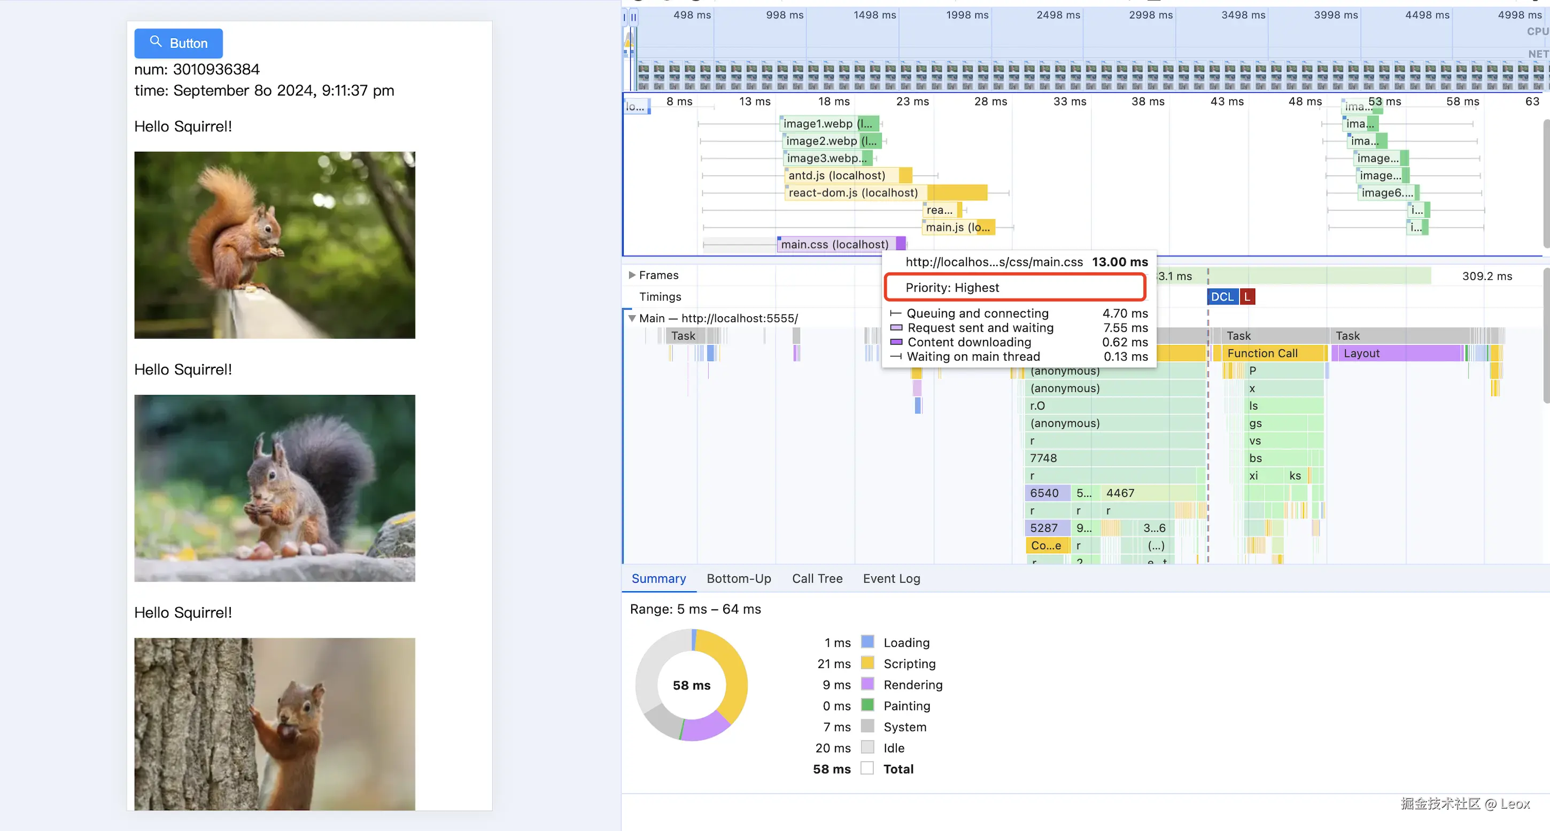Switch to the Bottom-Up tab
Viewport: 1550px width, 831px height.
(738, 578)
